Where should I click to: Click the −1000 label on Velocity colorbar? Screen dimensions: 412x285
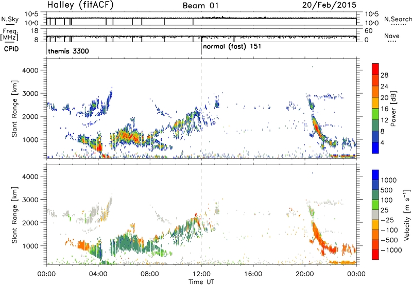pyautogui.click(x=391, y=250)
